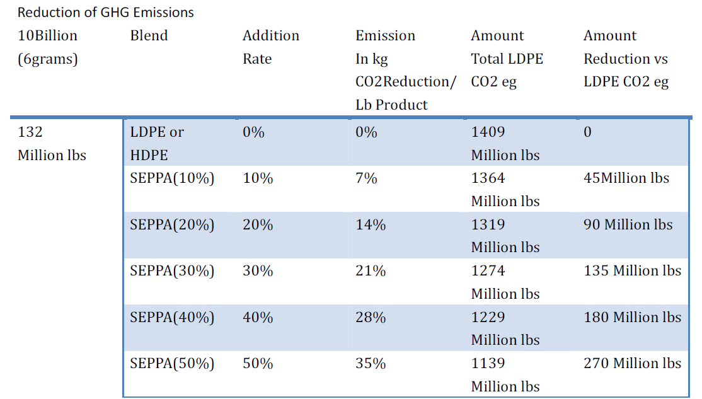Click the "LDPE or HDPE" blend cell

coord(157,144)
